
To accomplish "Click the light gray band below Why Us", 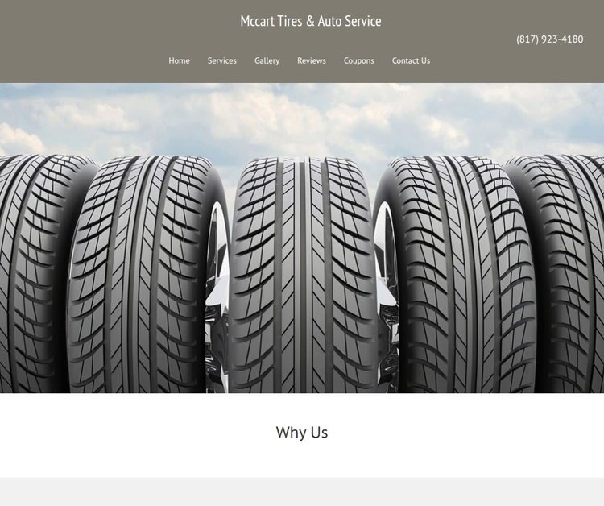I will 302,491.
